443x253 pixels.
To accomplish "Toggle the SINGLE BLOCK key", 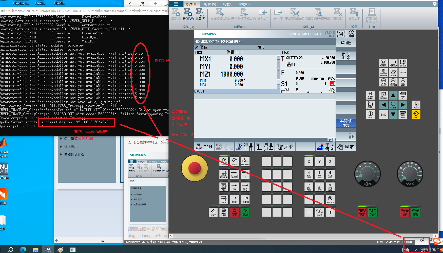I will click(224, 212).
